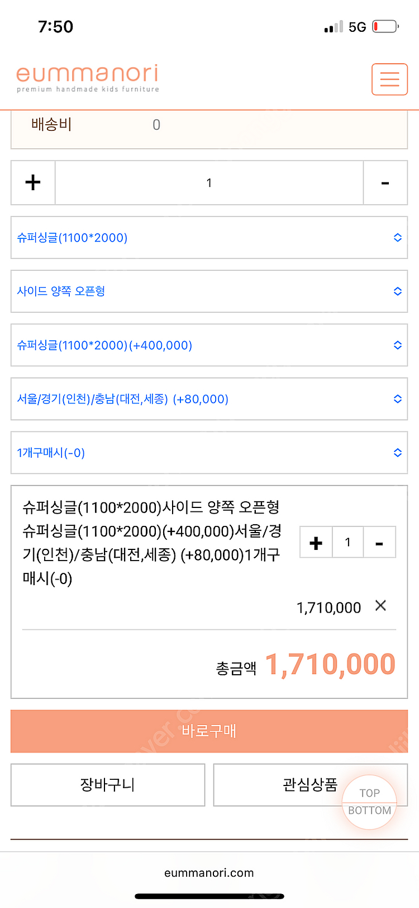Screen dimensions: 419x908
Task: Remove selected option with X icon
Action: [380, 605]
